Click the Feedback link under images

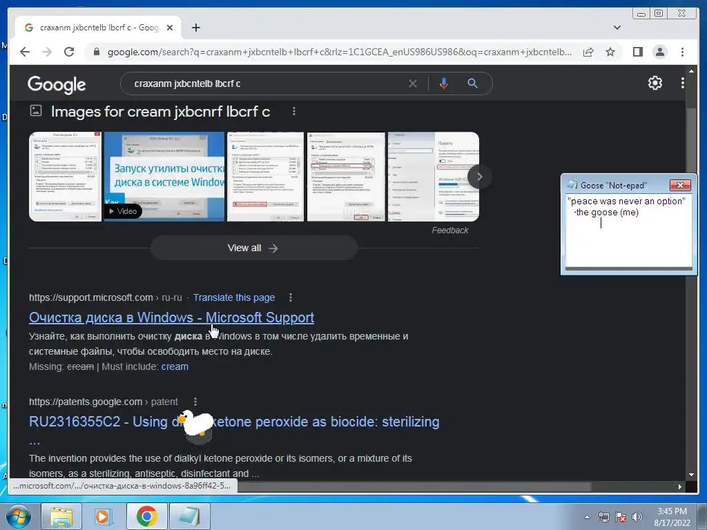[x=450, y=230]
